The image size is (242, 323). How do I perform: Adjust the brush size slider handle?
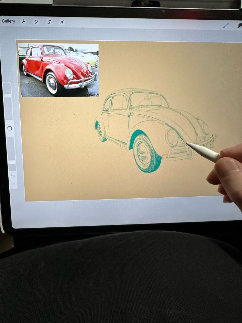(7, 96)
